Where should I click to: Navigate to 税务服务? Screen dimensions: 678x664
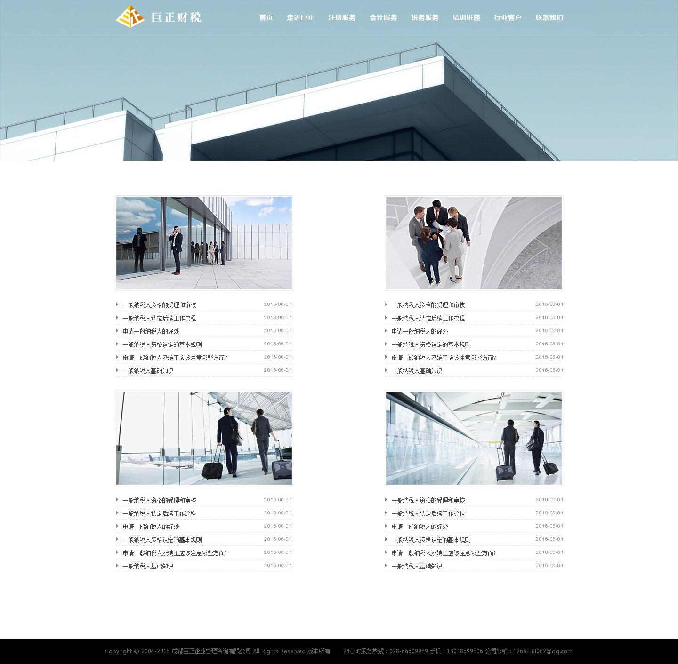[425, 17]
